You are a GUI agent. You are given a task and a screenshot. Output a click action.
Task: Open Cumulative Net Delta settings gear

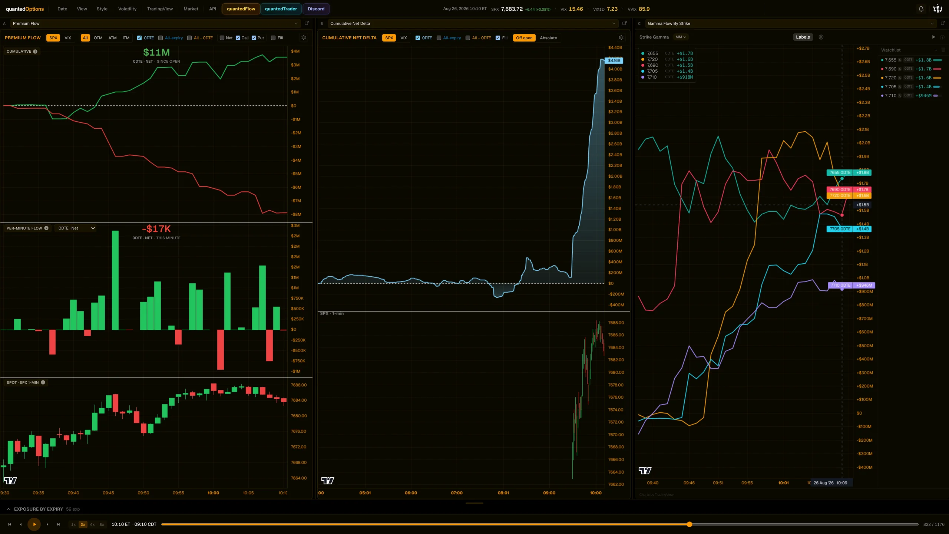click(x=621, y=37)
